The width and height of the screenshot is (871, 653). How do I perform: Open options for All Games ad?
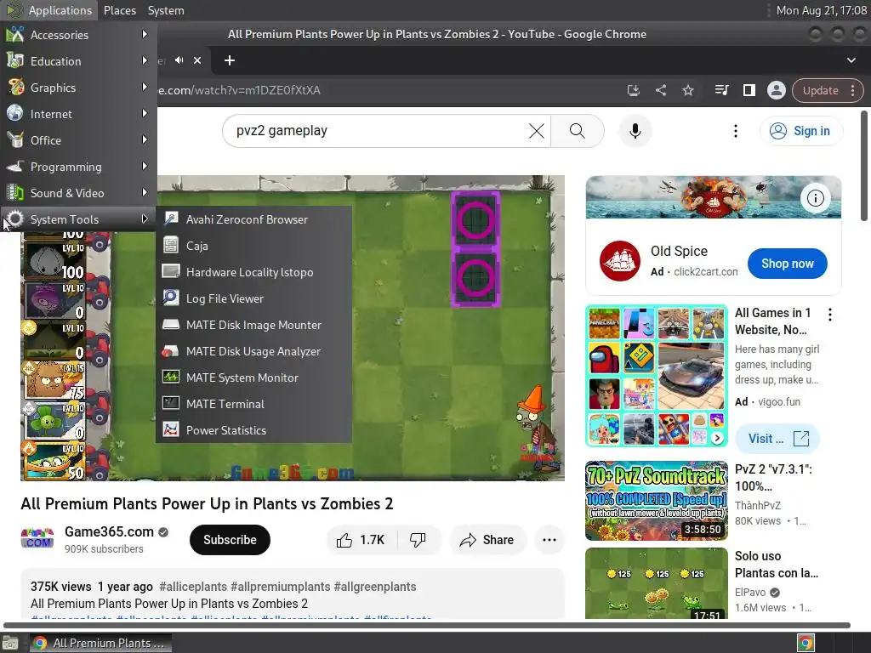coord(830,315)
